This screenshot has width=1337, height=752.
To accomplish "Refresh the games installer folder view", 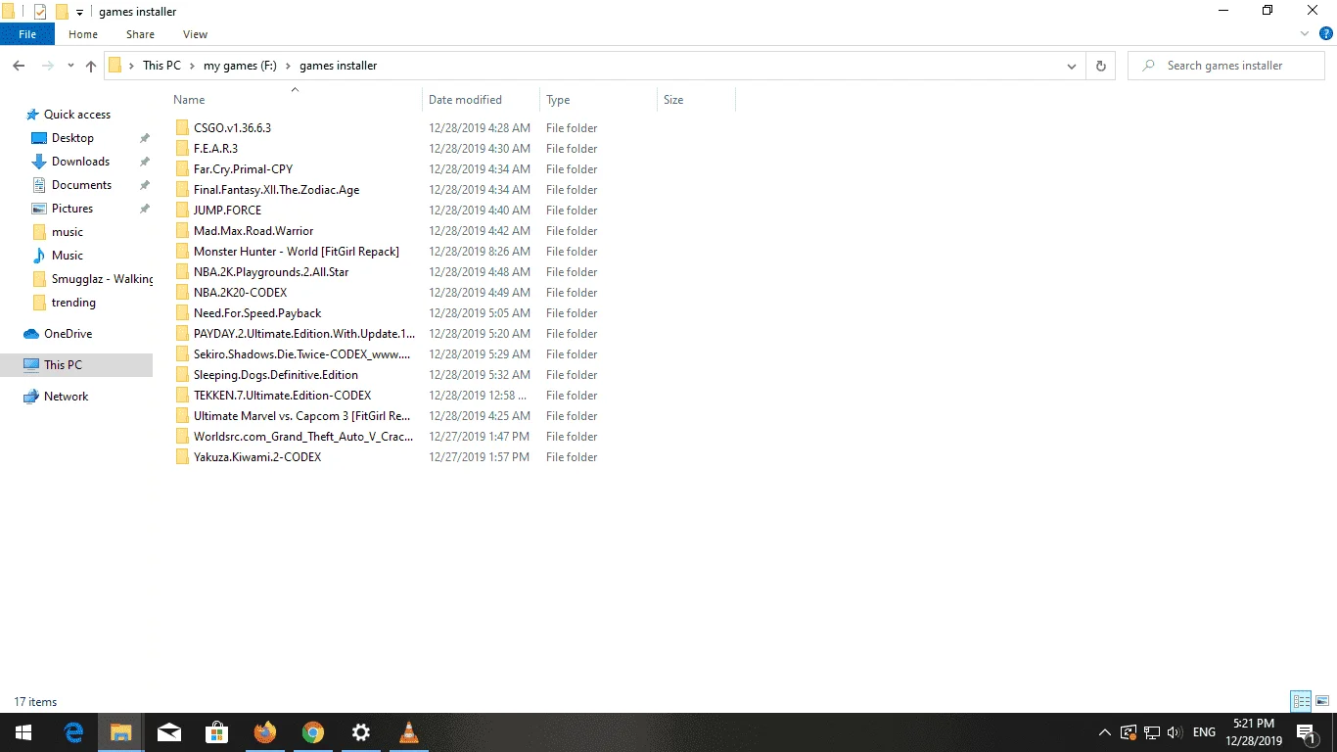I will tap(1101, 66).
